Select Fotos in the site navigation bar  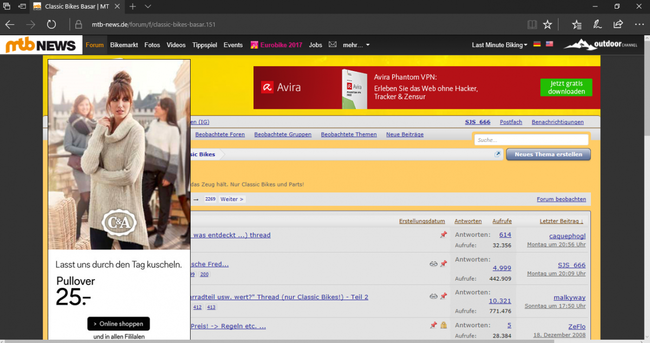point(152,45)
